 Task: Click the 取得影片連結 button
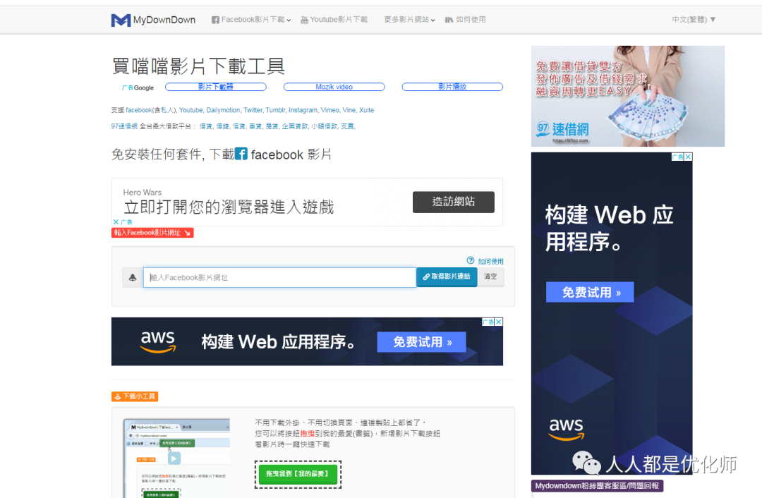(447, 277)
